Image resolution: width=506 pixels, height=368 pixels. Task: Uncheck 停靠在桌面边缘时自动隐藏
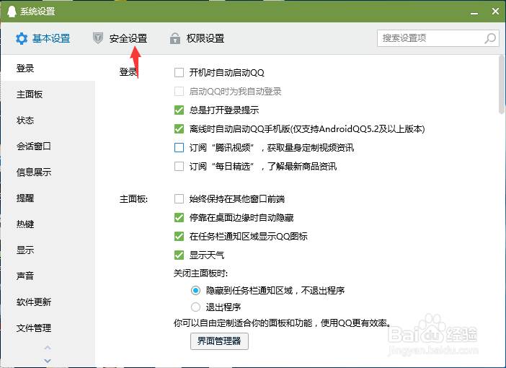click(179, 217)
